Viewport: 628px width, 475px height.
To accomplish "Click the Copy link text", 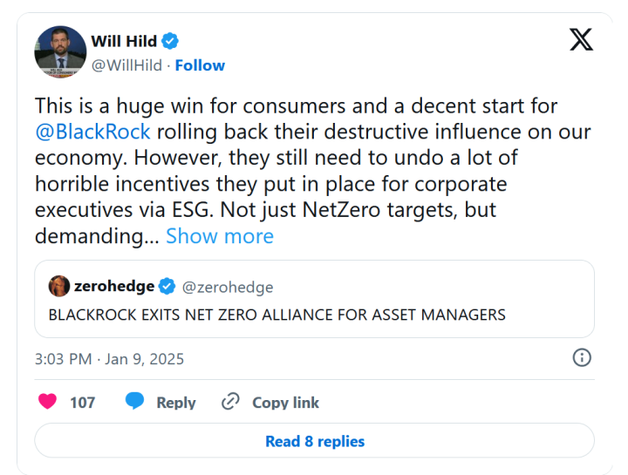I will pyautogui.click(x=285, y=403).
